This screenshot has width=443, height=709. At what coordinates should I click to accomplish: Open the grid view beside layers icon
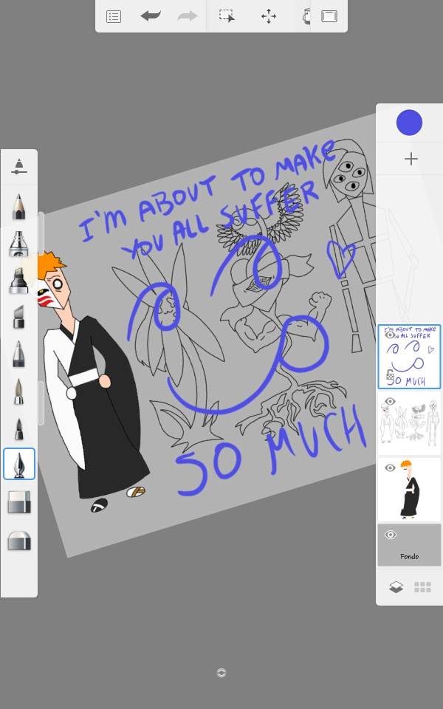(x=422, y=587)
